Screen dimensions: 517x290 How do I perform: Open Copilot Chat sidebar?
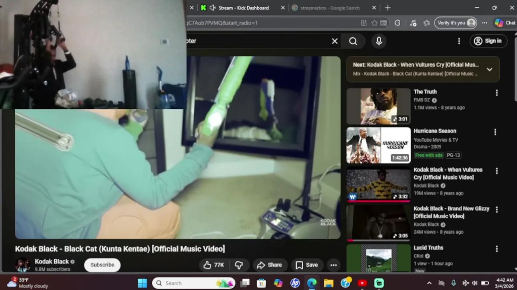pyautogui.click(x=505, y=23)
